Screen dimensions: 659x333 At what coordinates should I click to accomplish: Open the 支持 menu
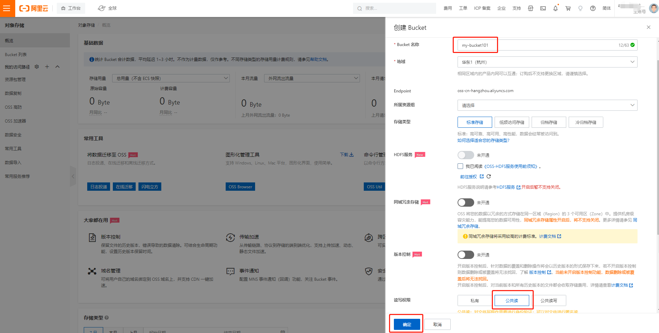tap(517, 8)
